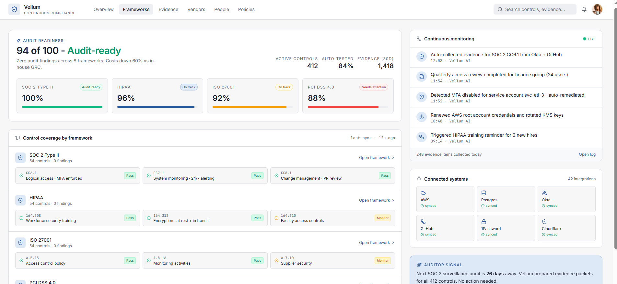Click the 'last sync · 12s ago' text
The image size is (617, 284).
coord(373,138)
